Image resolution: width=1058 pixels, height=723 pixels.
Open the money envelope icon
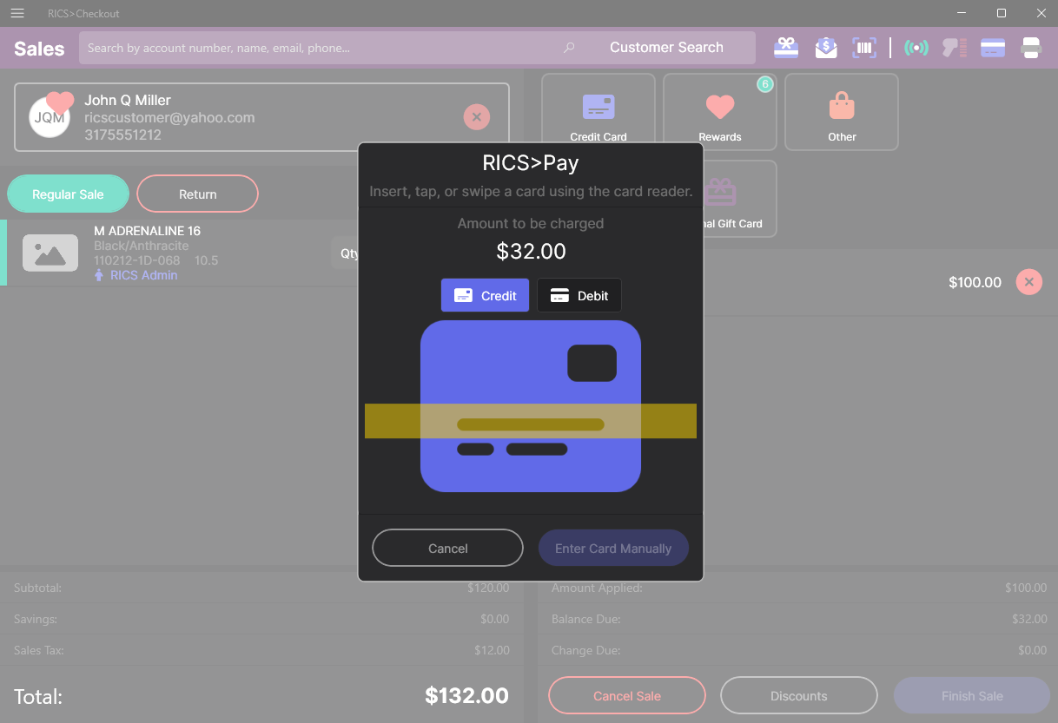[x=826, y=48]
